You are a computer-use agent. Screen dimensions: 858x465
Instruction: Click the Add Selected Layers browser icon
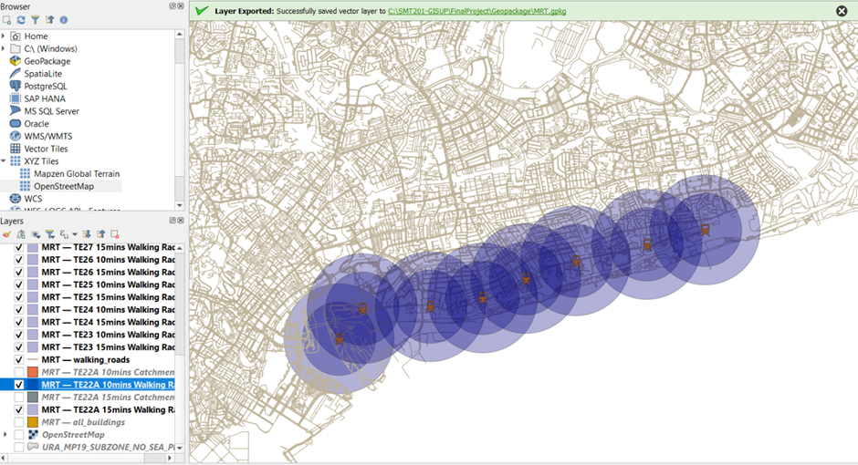pyautogui.click(x=6, y=19)
